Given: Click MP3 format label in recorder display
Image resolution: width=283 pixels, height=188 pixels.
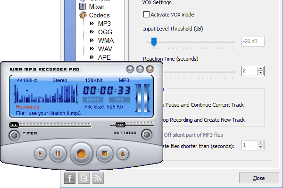Looking at the screenshot, I should coord(124,80).
